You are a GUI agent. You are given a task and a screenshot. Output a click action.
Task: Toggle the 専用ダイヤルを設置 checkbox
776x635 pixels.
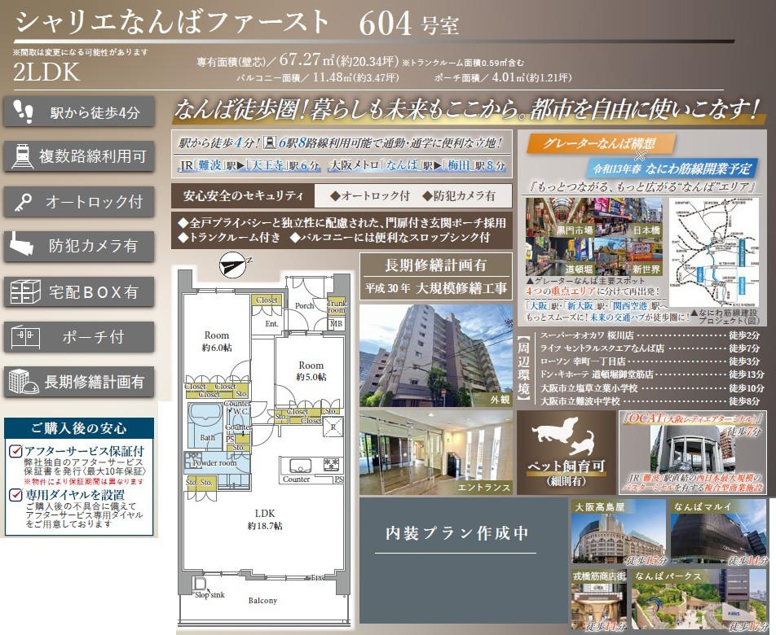pyautogui.click(x=15, y=495)
